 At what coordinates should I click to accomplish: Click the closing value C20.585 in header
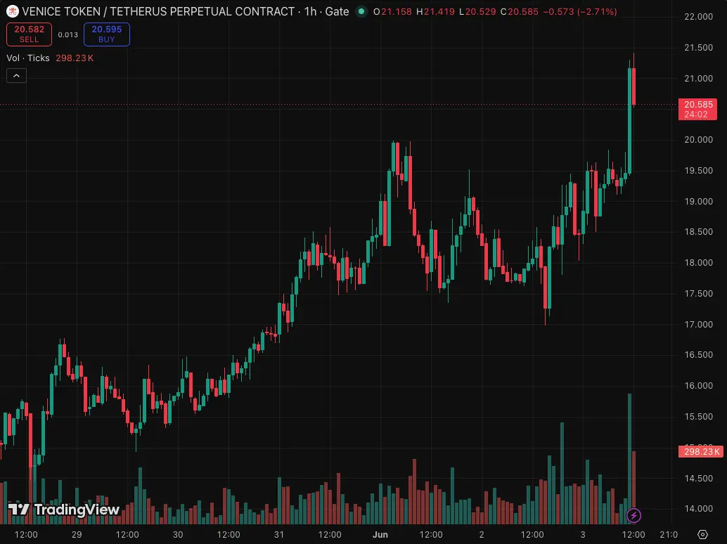[x=519, y=11]
